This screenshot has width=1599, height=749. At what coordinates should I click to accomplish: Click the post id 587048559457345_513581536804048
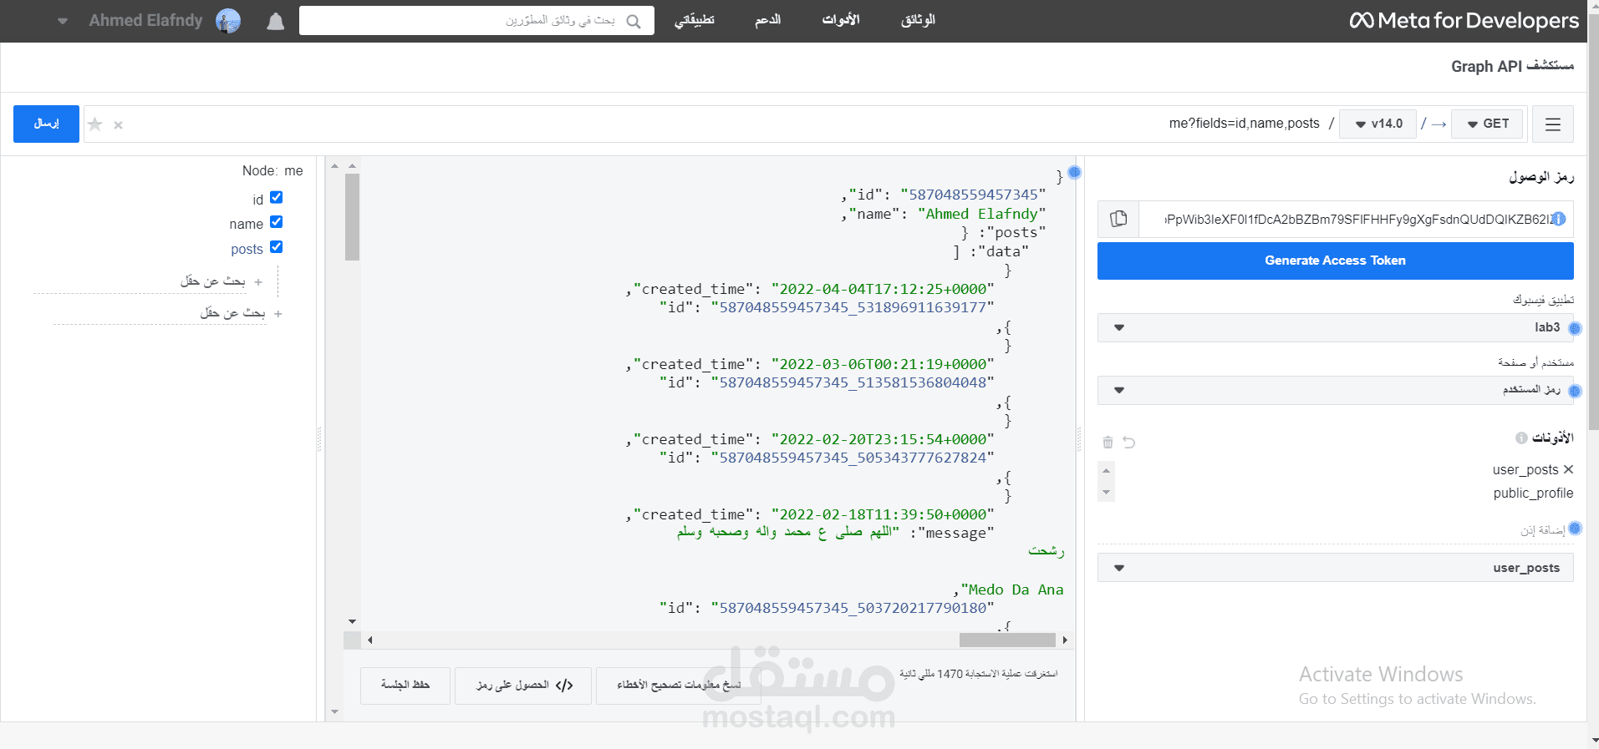853,382
